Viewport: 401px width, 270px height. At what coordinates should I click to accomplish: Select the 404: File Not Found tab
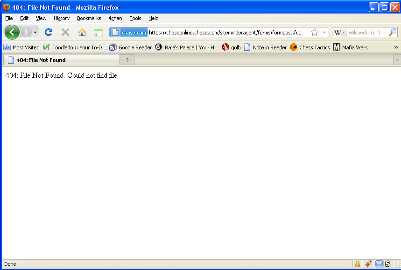pyautogui.click(x=61, y=60)
